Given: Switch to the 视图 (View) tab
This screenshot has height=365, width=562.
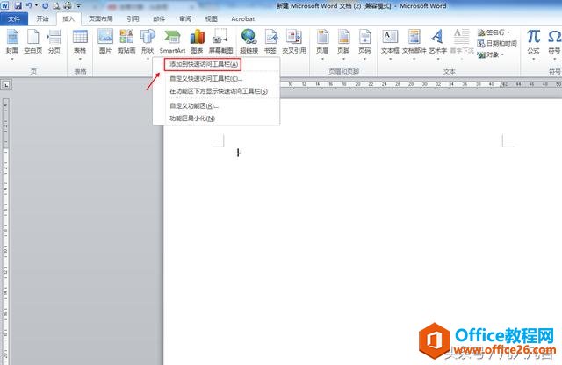Looking at the screenshot, I should 211,18.
